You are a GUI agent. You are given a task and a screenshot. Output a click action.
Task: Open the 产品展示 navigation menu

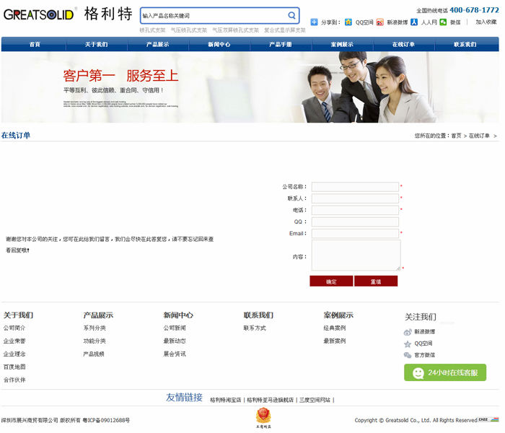click(x=158, y=45)
